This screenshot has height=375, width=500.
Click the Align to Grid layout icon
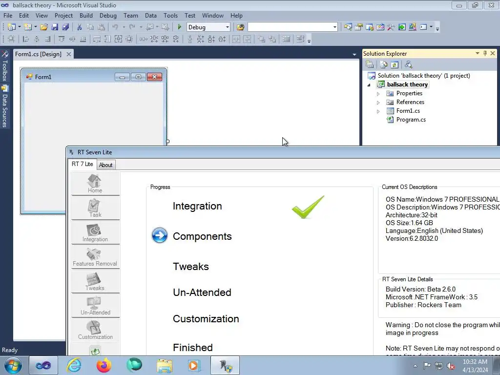(x=12, y=39)
